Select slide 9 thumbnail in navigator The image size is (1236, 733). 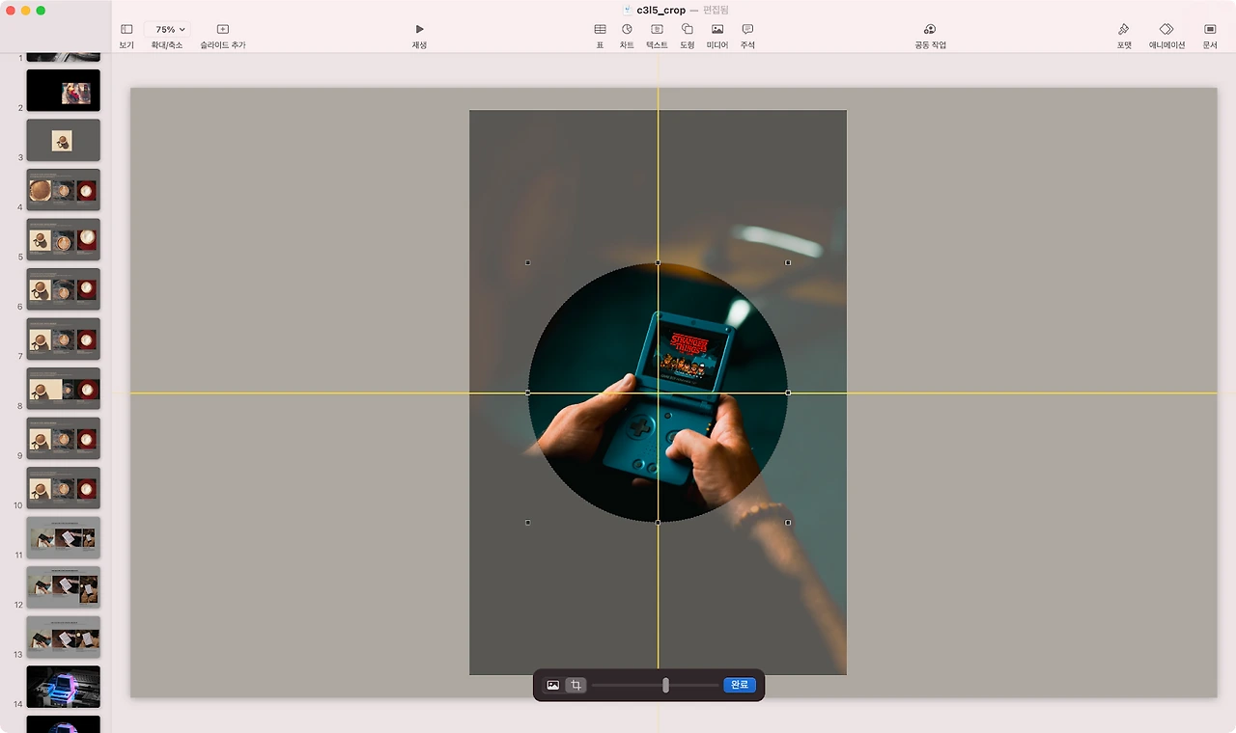click(63, 439)
